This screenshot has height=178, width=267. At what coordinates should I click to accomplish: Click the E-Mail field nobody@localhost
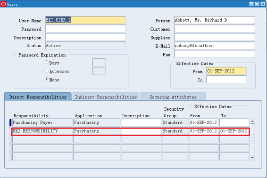coord(215,46)
